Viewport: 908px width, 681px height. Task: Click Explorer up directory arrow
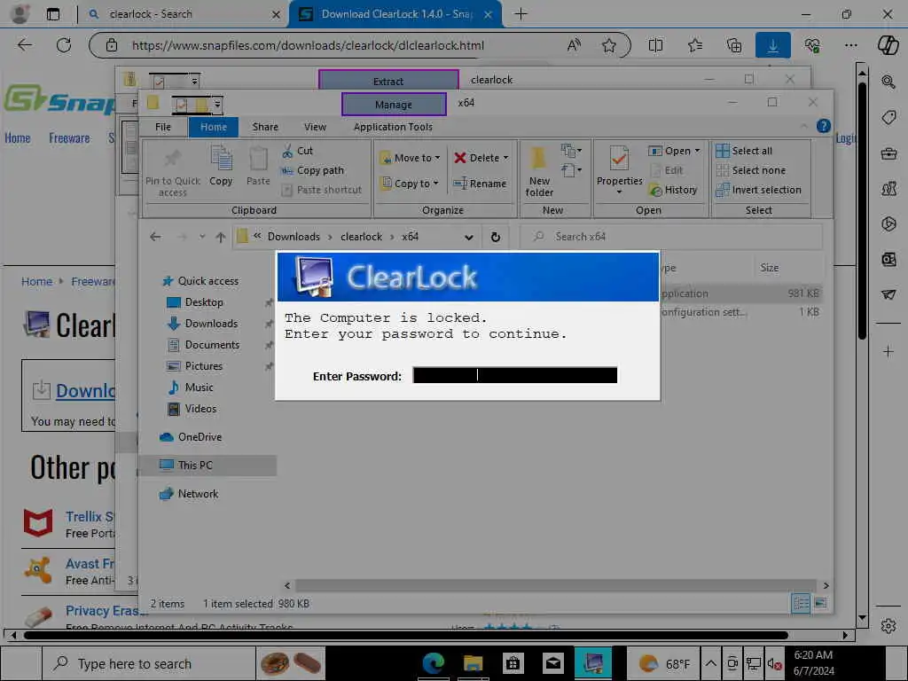pos(221,236)
